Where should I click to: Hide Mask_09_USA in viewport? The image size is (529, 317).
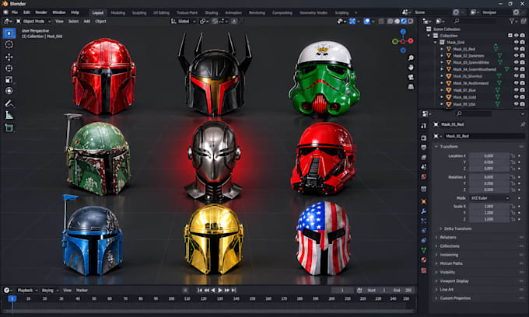(517, 104)
